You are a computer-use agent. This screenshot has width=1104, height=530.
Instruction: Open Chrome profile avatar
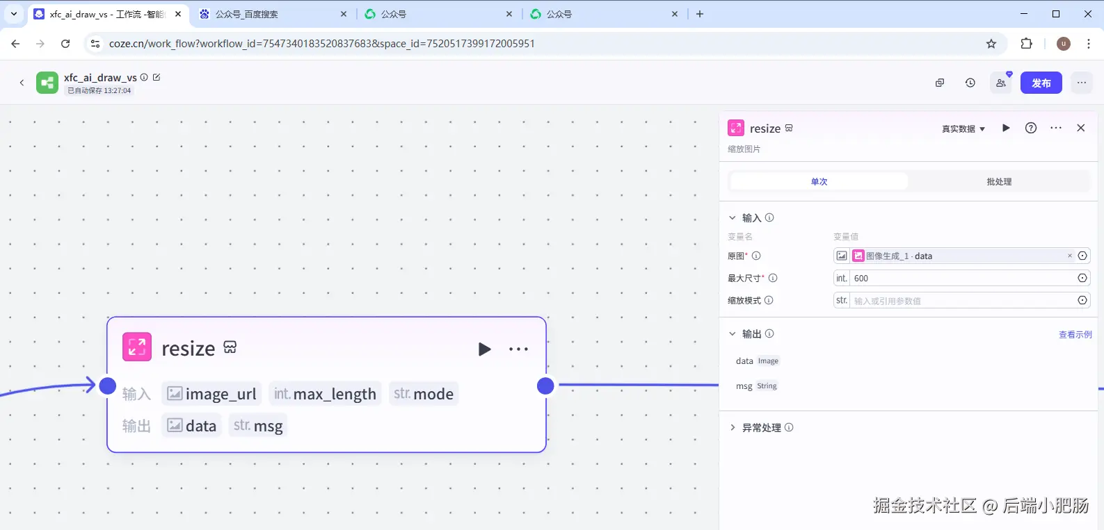tap(1064, 44)
